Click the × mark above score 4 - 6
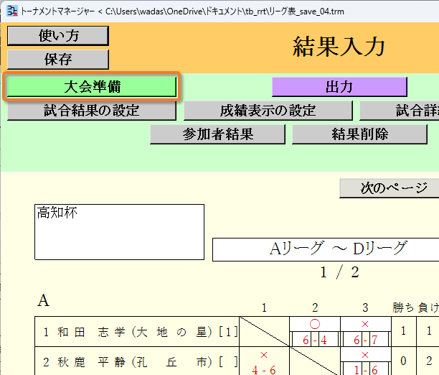Image resolution: width=439 pixels, height=375 pixels. coord(264,355)
